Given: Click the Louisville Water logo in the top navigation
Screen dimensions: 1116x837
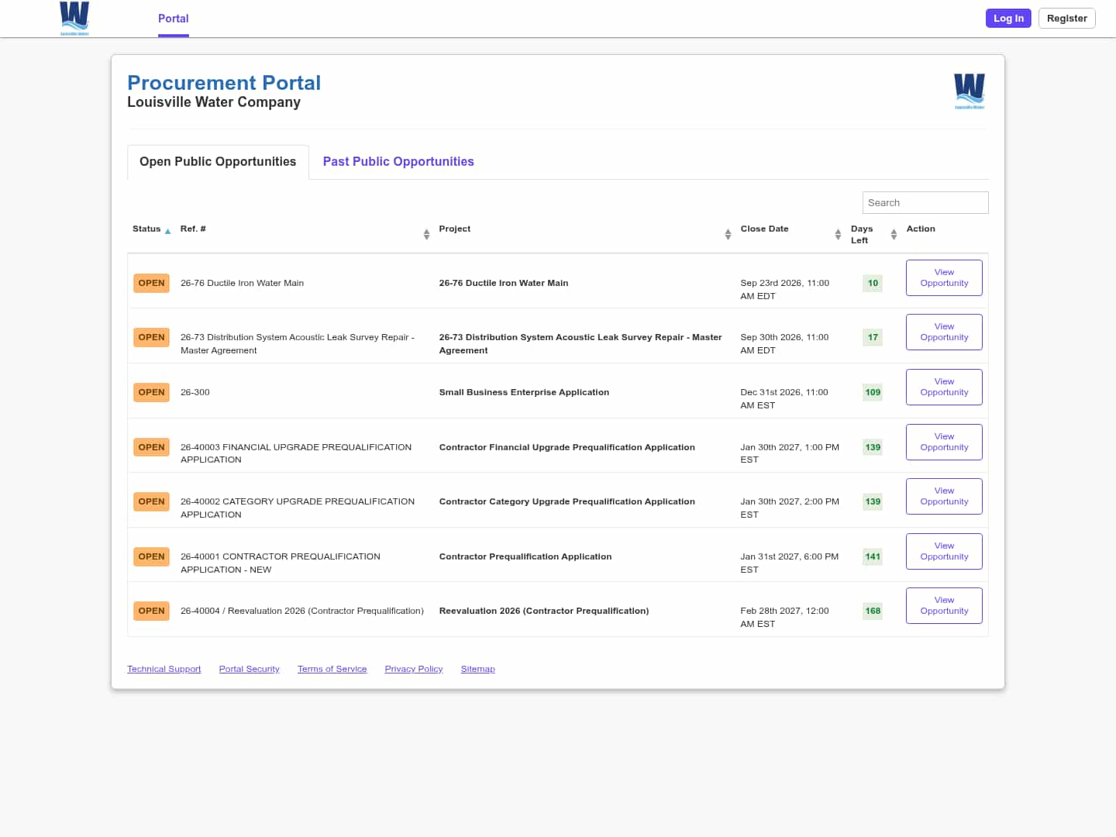Looking at the screenshot, I should (74, 19).
